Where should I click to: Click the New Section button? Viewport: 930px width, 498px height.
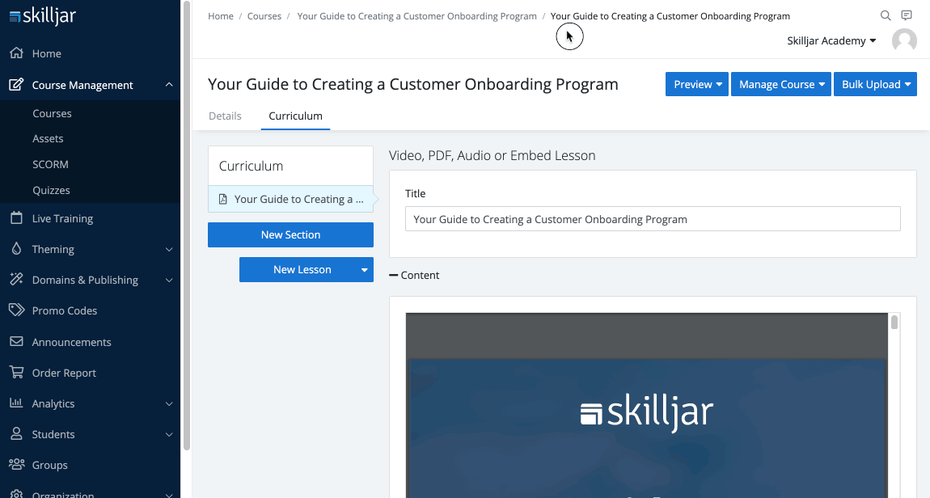pyautogui.click(x=290, y=234)
